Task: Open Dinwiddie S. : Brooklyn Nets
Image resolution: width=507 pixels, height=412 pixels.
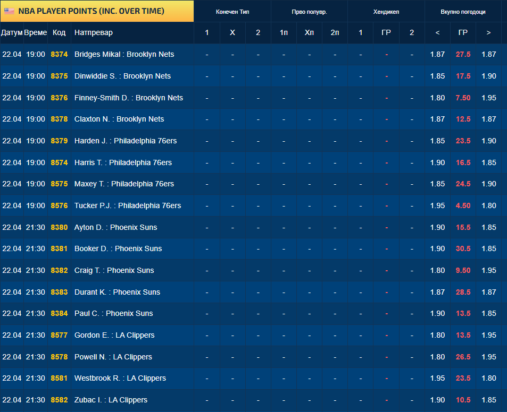Action: (122, 76)
